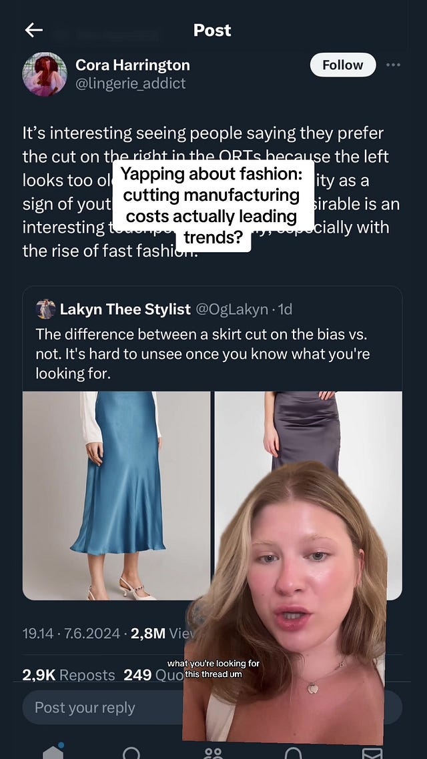
Task: Go back using the arrow icon
Action: pyautogui.click(x=34, y=31)
